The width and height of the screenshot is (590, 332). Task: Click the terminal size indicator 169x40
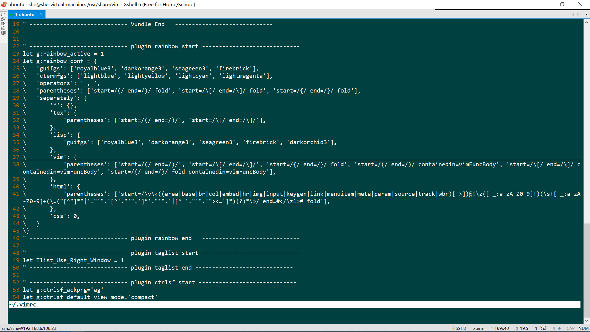tap(501, 328)
